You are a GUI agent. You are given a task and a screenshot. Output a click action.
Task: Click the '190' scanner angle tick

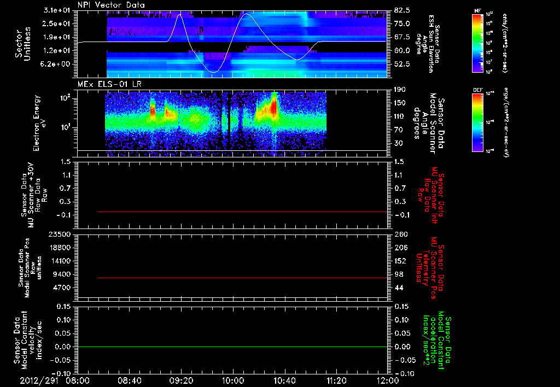(x=400, y=90)
